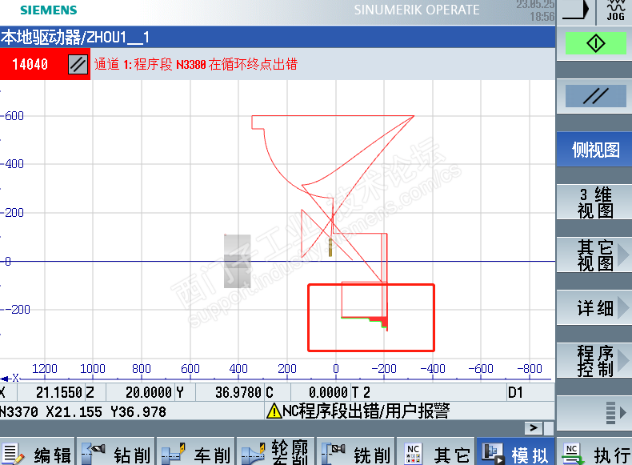
Task: Click the NC execute arrow icon
Action: tap(573, 455)
